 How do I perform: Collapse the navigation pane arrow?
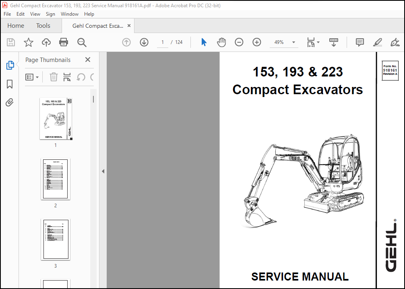(103, 171)
